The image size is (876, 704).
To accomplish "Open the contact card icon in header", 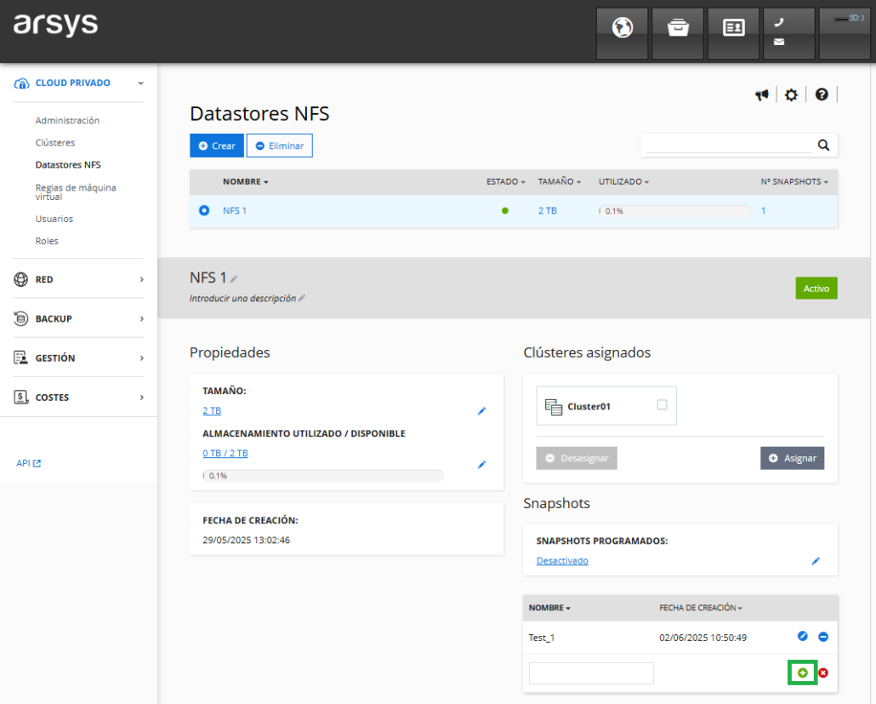I will [x=733, y=33].
